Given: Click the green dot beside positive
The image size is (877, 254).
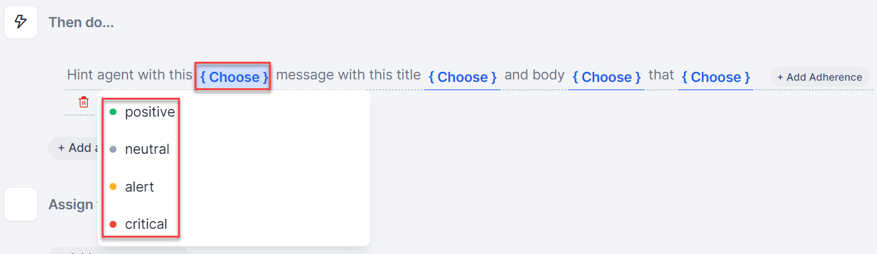Looking at the screenshot, I should coord(113,112).
